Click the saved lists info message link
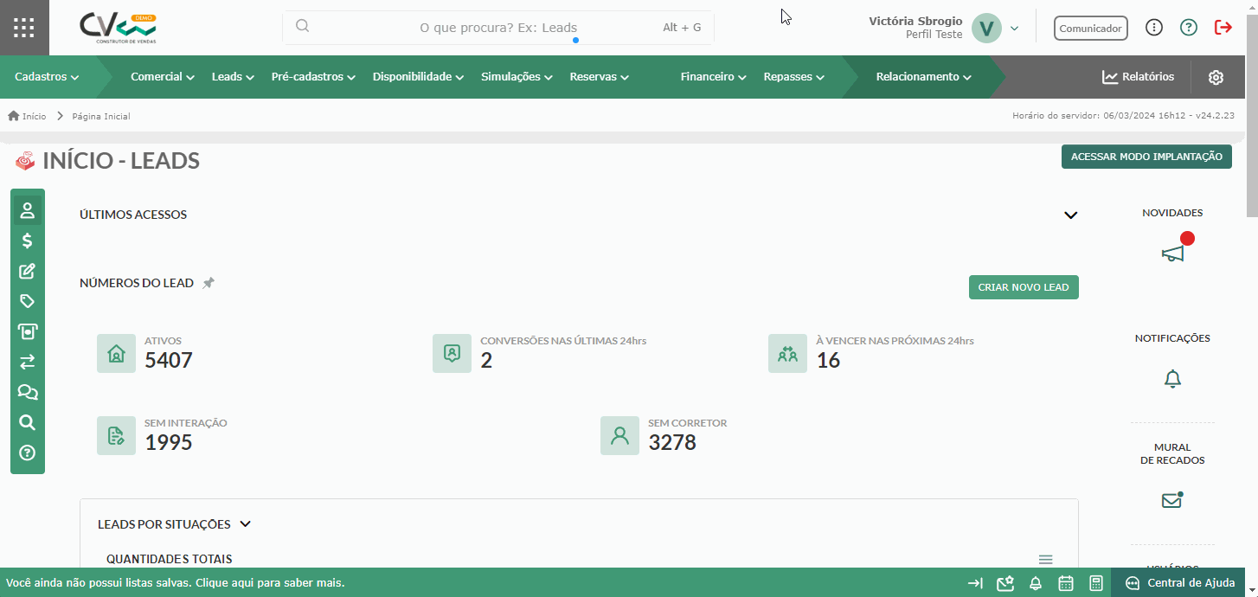Image resolution: width=1258 pixels, height=597 pixels. tap(176, 583)
